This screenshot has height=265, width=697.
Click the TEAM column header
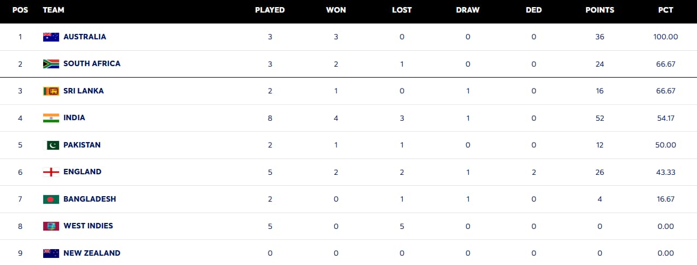click(54, 10)
